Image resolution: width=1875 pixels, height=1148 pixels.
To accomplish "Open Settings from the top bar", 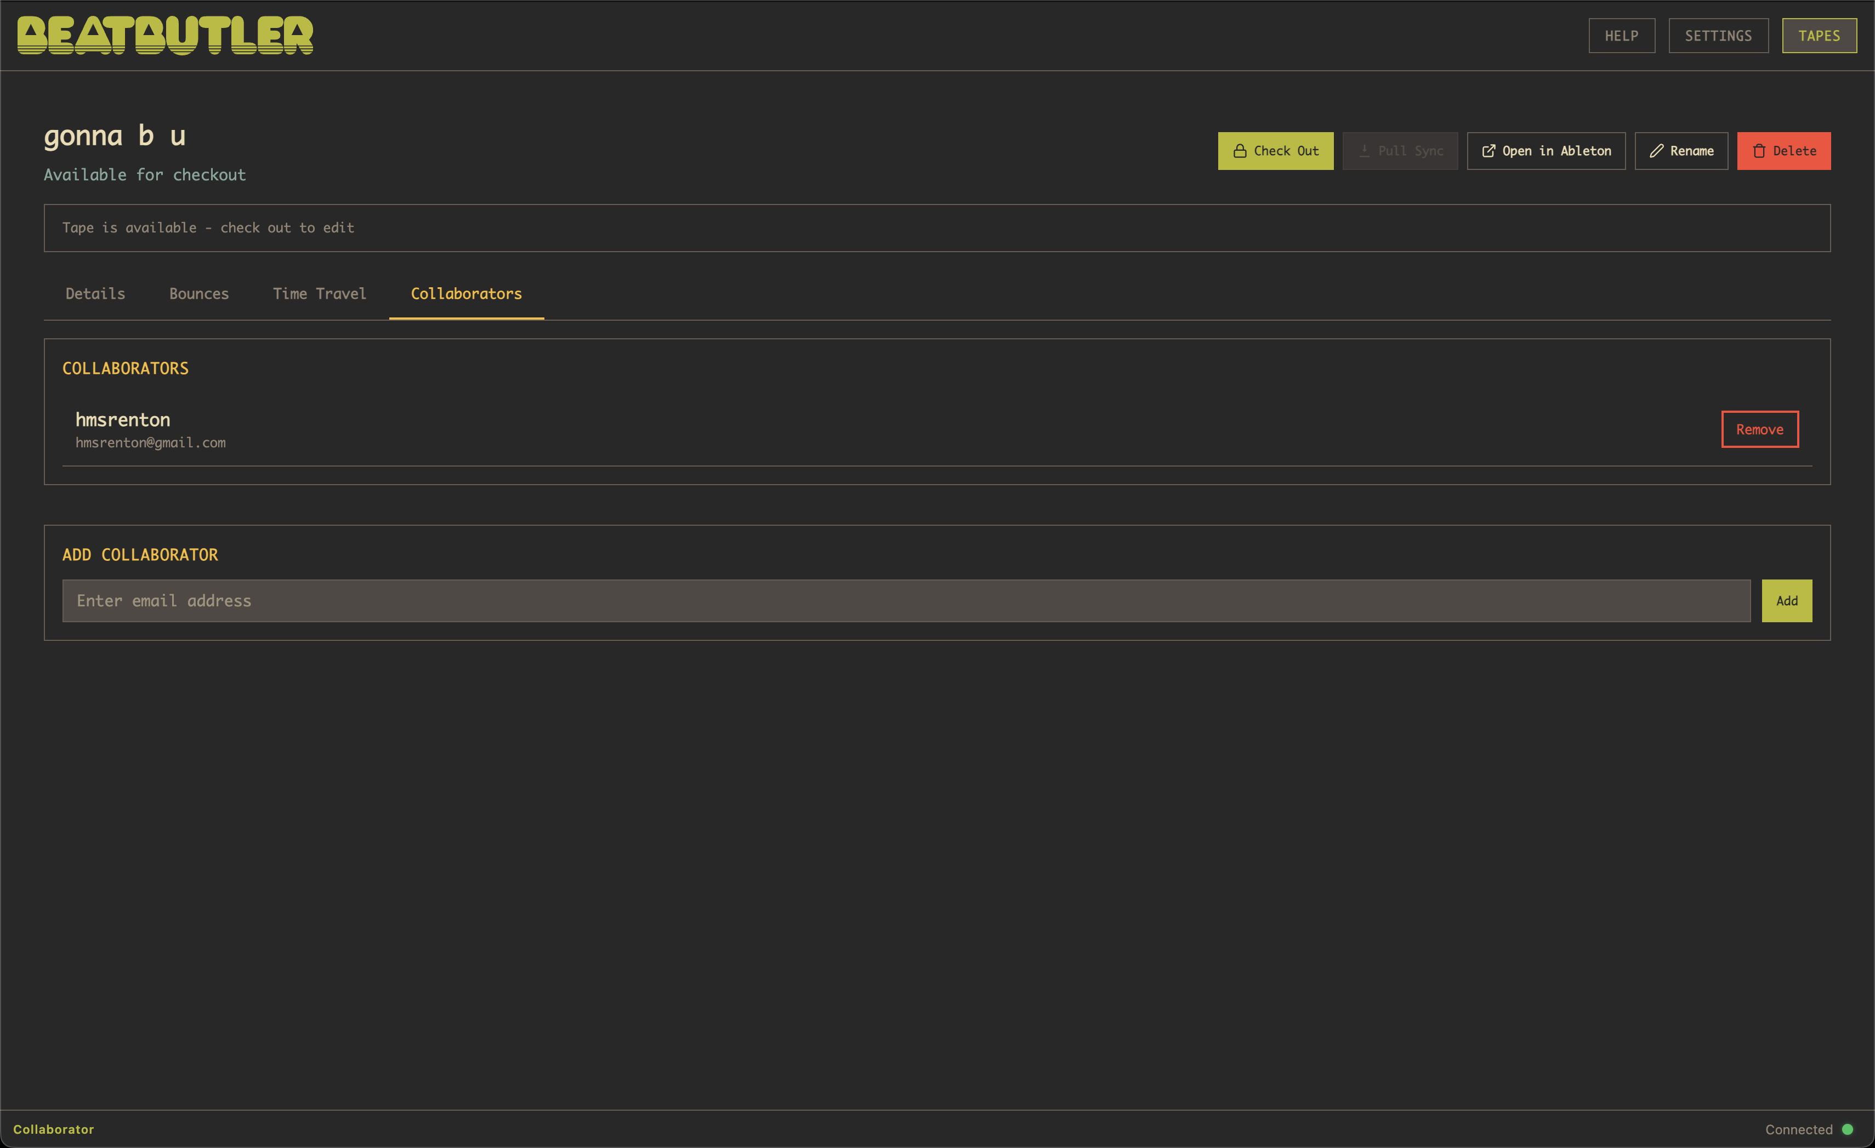I will 1718,36.
